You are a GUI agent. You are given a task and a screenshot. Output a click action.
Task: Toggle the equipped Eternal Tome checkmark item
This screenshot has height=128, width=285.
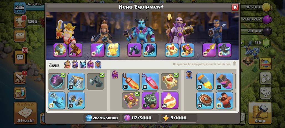pyautogui.click(x=170, y=81)
